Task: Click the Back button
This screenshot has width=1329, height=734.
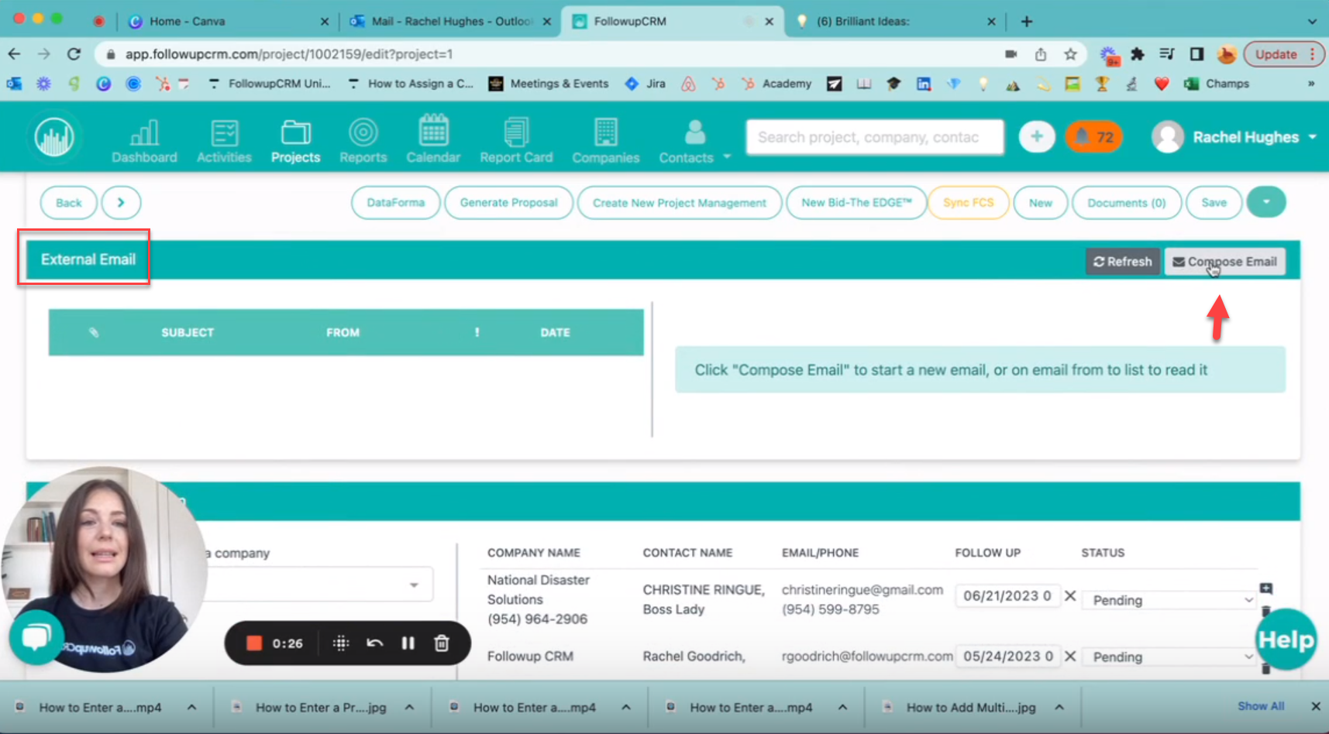Action: tap(68, 203)
